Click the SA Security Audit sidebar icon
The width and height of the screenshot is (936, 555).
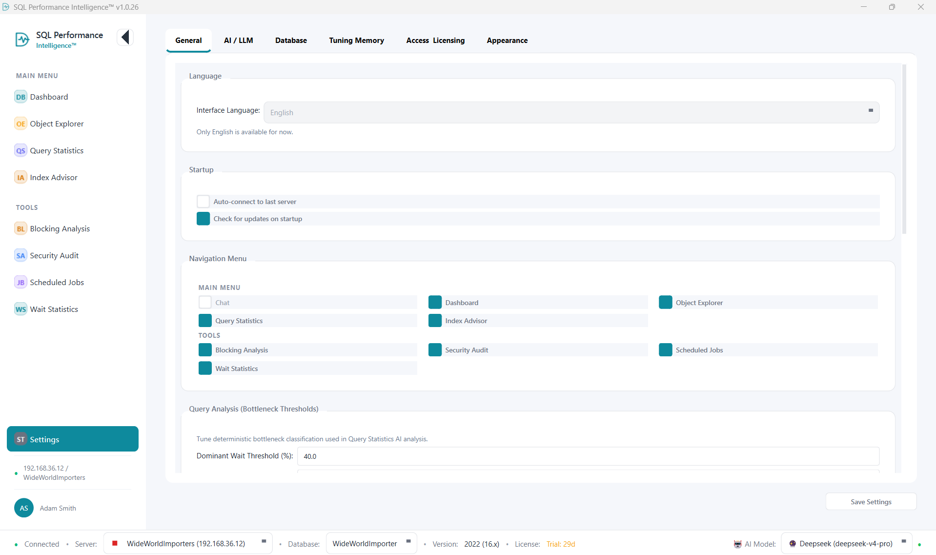point(20,255)
